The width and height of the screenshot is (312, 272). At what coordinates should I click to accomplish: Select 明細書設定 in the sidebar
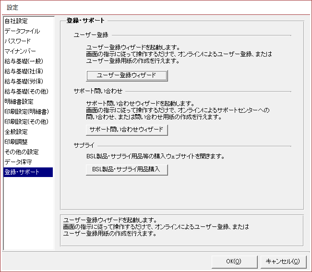point(19,102)
